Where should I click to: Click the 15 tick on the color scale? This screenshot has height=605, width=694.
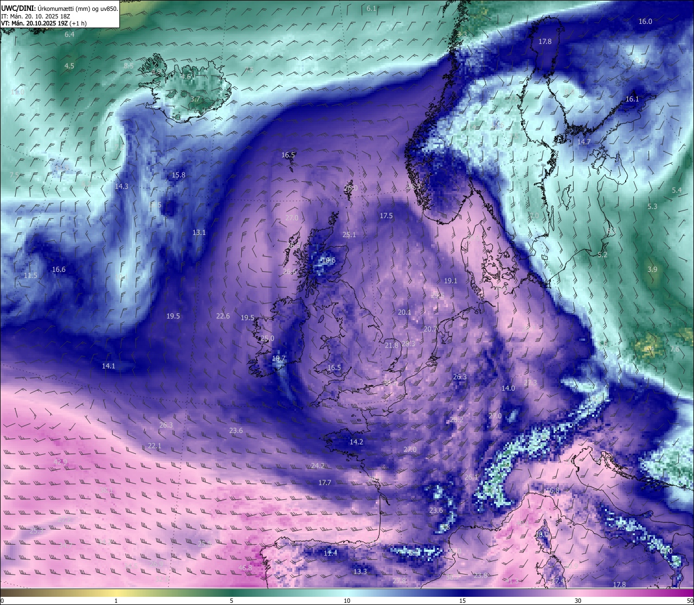pos(462,601)
